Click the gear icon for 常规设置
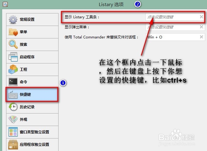Image resolution: width=207 pixels, height=151 pixels. 13,20
